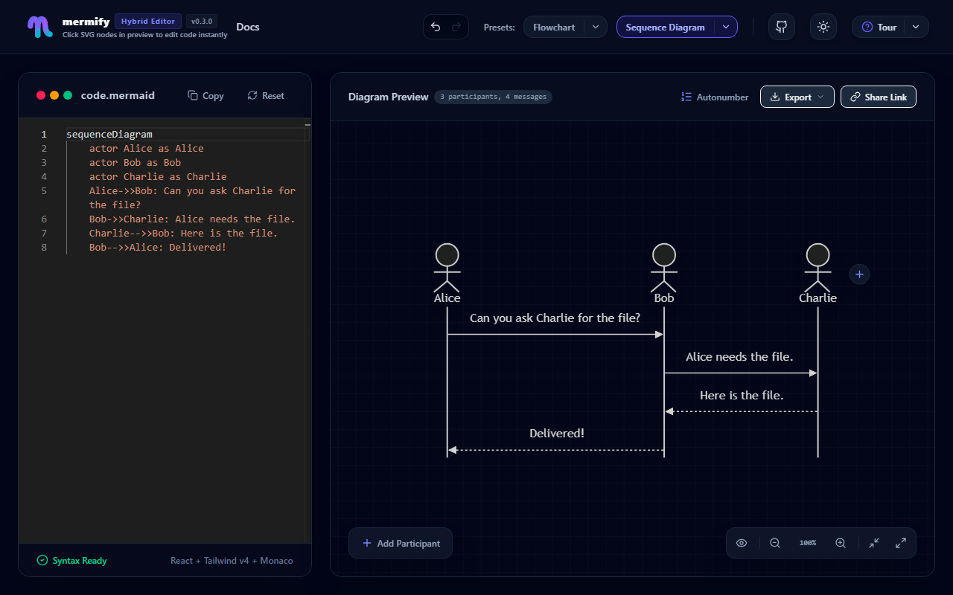The height and width of the screenshot is (595, 953).
Task: Toggle the light theme sun icon
Action: tap(823, 27)
